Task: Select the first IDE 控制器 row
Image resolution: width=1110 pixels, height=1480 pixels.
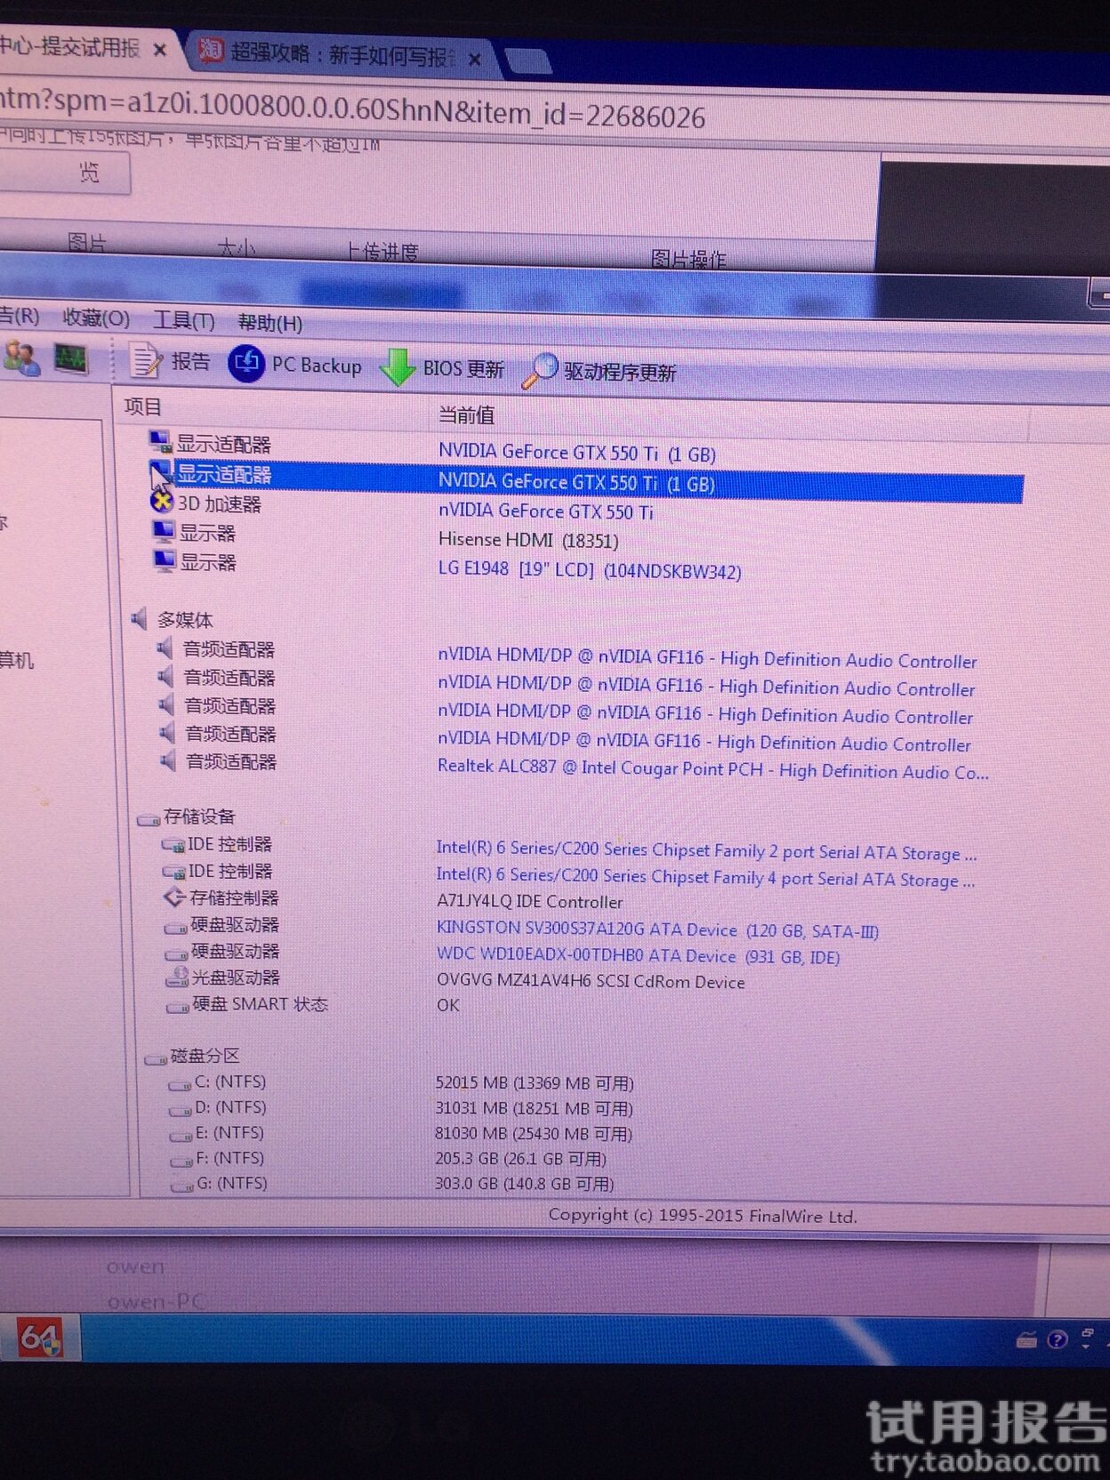Action: (x=217, y=843)
